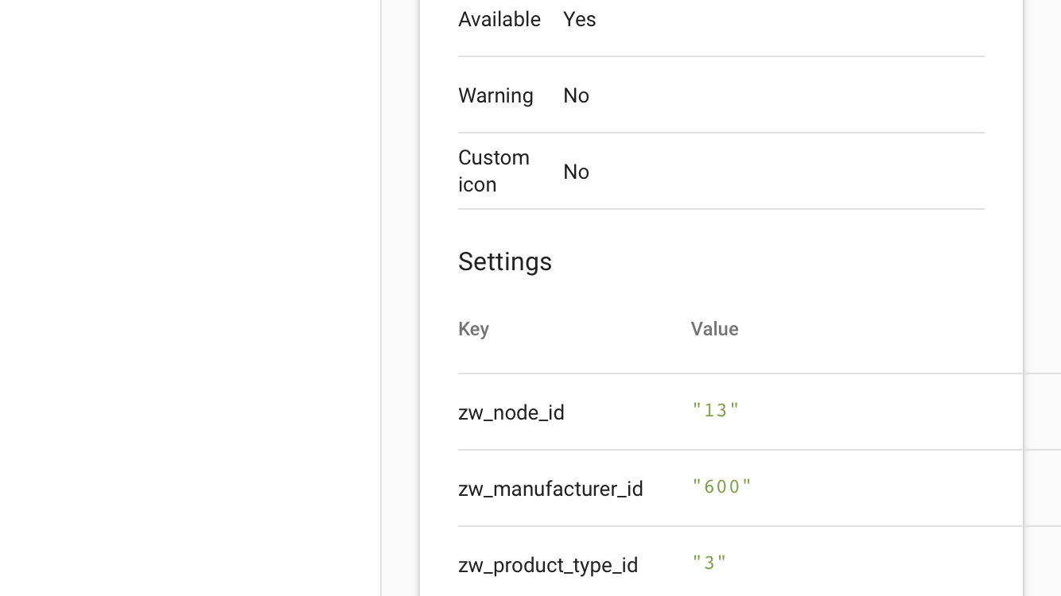This screenshot has height=596, width=1061.
Task: Click the "600" manufacturer ID value
Action: click(x=721, y=486)
